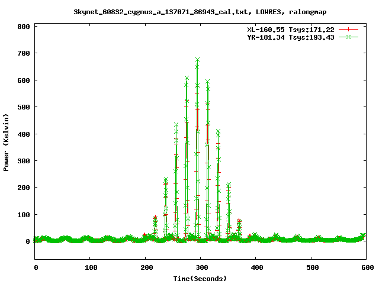Click the 400 y-axis tick label
This screenshot has width=379, height=284.
(24, 134)
